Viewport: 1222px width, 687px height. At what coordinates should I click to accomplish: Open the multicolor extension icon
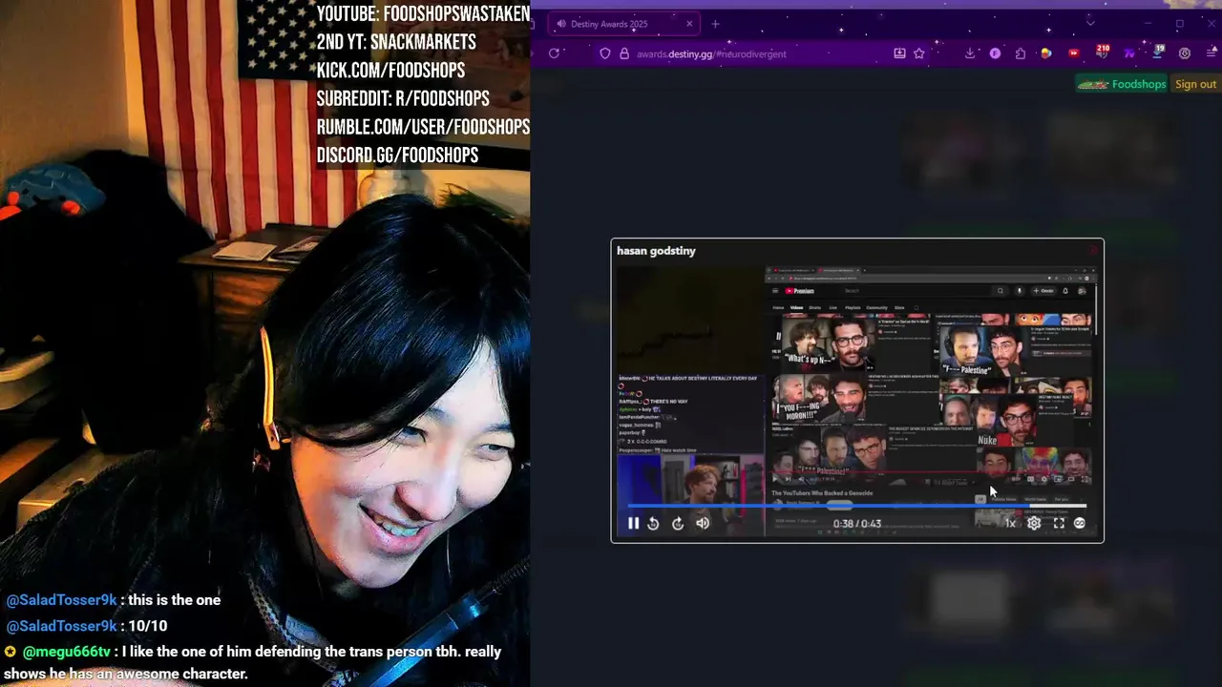1046,53
